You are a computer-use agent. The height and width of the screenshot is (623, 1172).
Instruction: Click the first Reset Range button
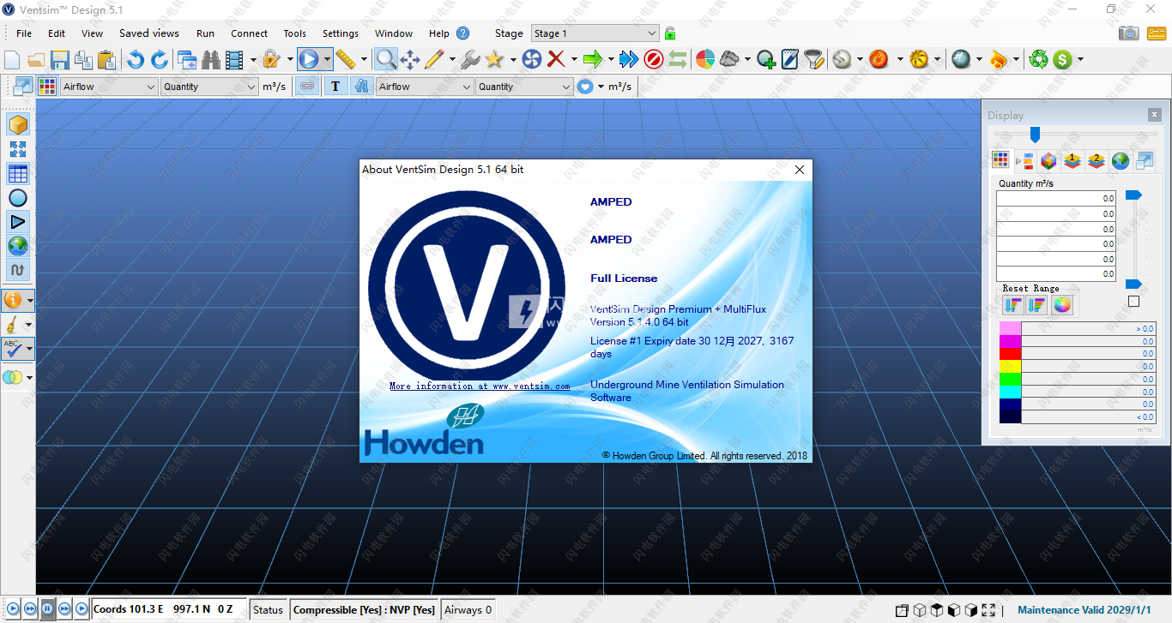pyautogui.click(x=1012, y=305)
